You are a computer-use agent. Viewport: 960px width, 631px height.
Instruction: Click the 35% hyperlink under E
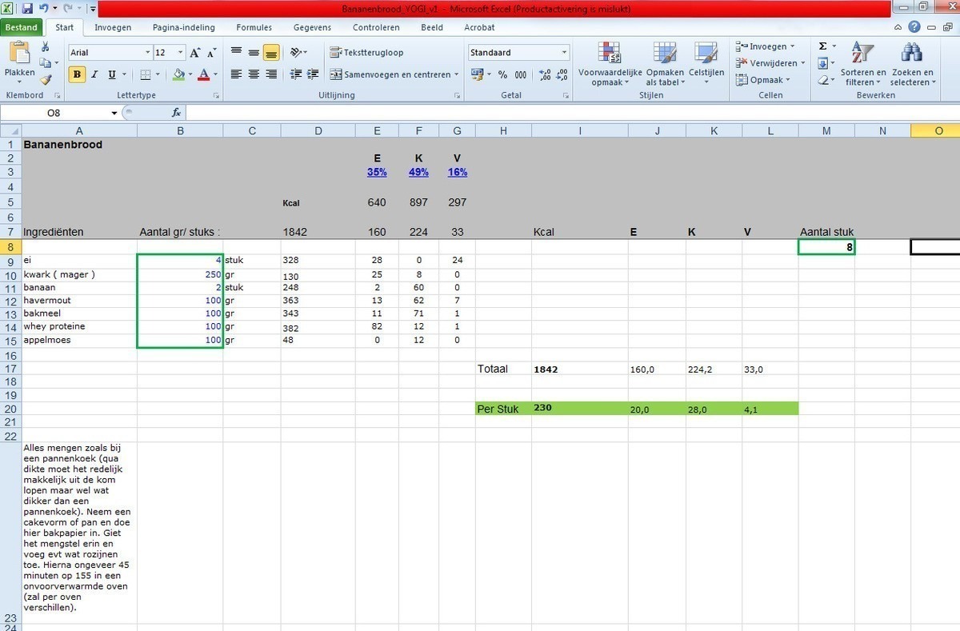(x=376, y=172)
